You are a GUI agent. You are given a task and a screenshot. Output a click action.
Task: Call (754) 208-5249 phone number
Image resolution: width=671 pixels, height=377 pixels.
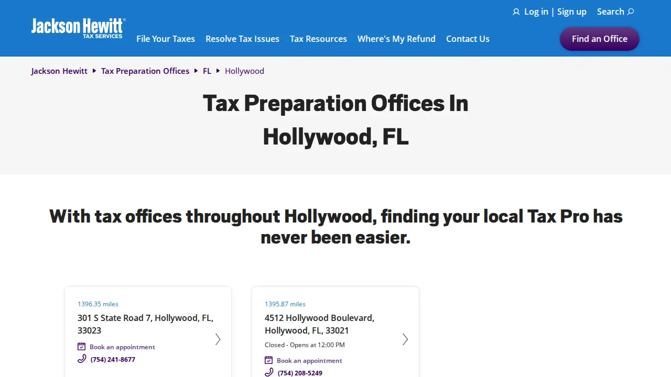300,373
